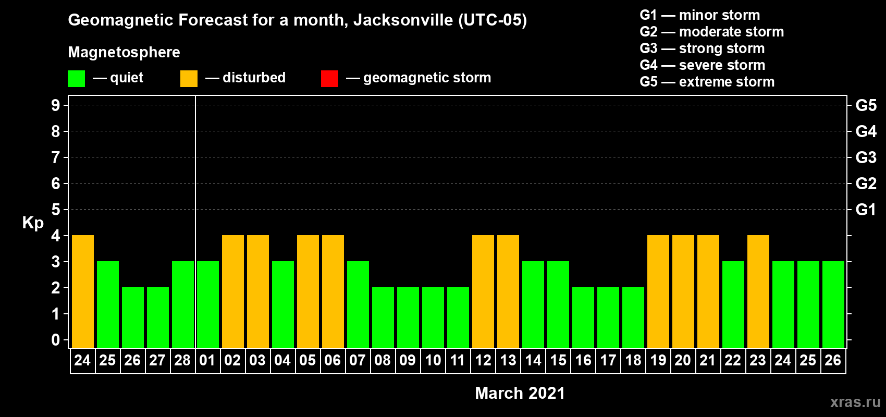The height and width of the screenshot is (417, 886).
Task: Click the green bar for March 14
Action: click(x=533, y=305)
